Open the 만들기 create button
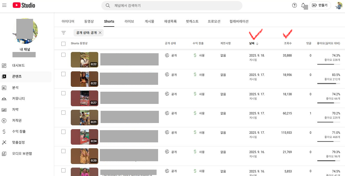The width and height of the screenshot is (345, 176). pos(320,5)
